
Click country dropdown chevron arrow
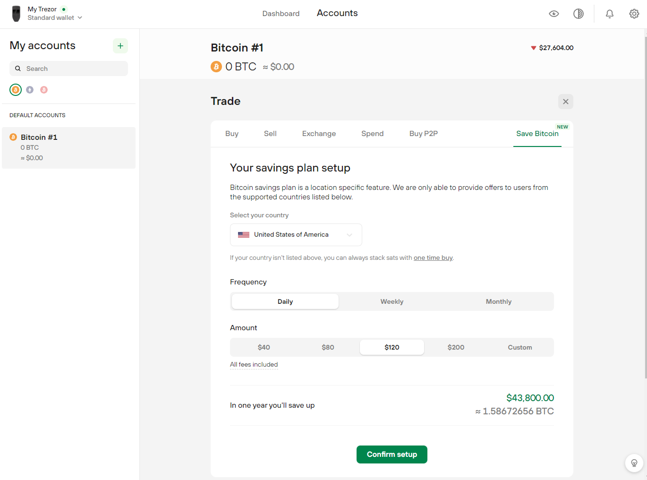(x=349, y=235)
